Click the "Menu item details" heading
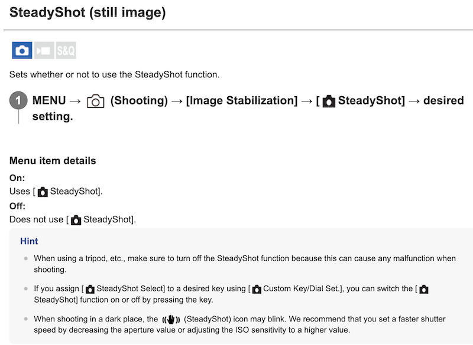 click(53, 160)
